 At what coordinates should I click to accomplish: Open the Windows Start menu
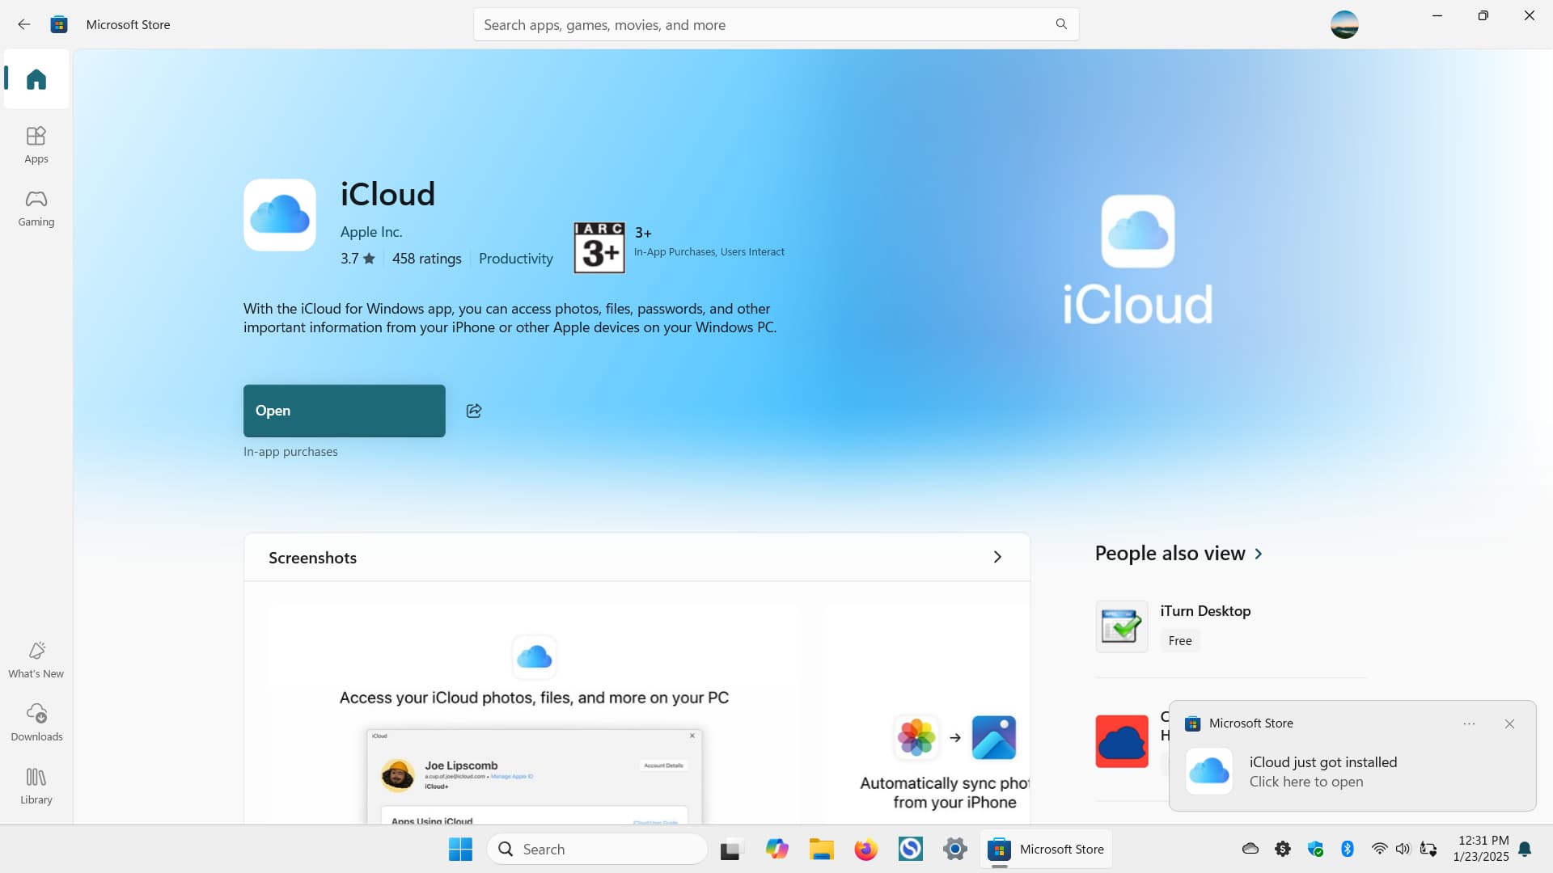(460, 849)
